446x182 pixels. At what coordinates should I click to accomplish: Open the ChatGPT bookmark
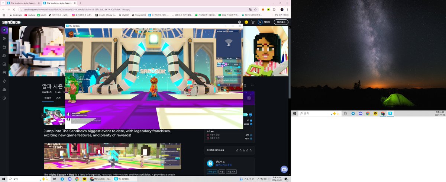coord(124,15)
